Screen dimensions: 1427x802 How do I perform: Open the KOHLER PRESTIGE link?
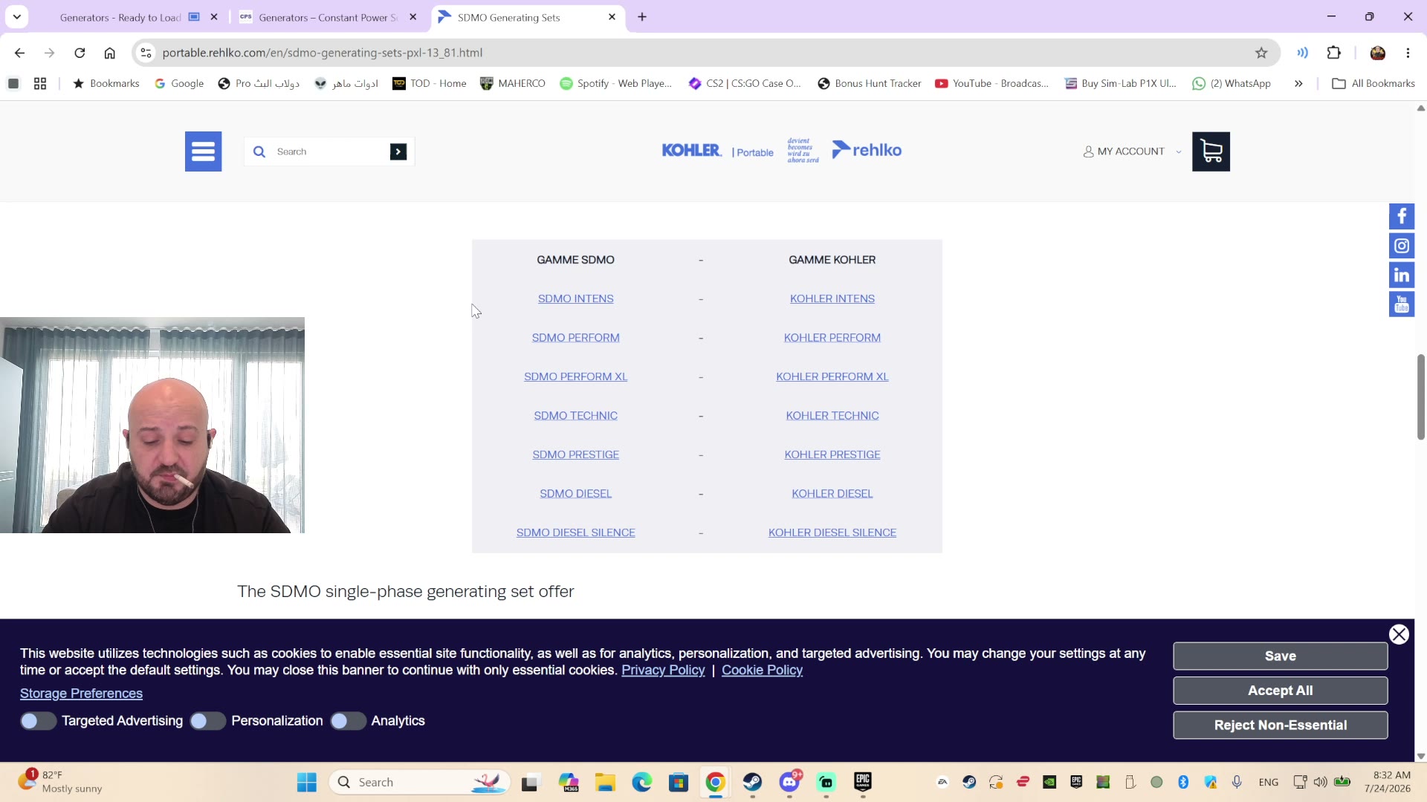pos(832,454)
